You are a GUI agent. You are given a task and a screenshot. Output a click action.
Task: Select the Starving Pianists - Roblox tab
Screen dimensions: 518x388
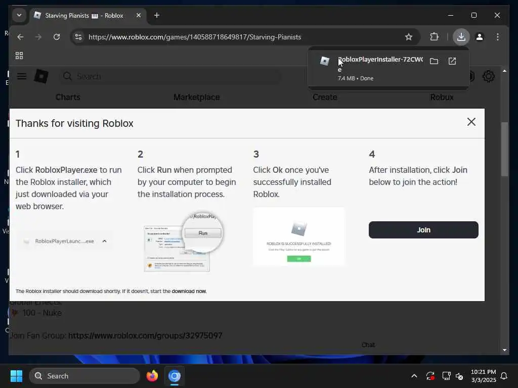[x=84, y=16]
